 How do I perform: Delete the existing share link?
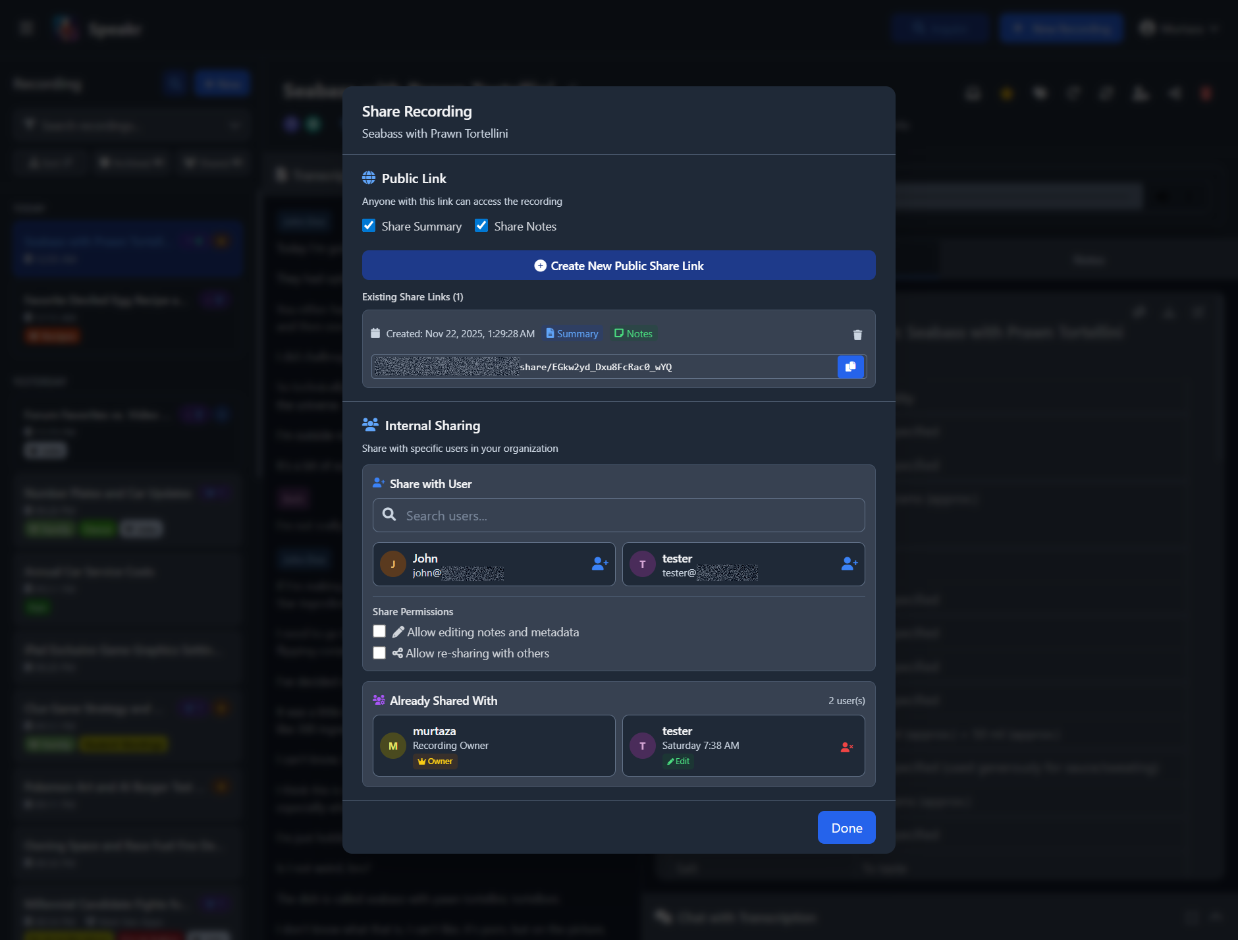click(857, 335)
